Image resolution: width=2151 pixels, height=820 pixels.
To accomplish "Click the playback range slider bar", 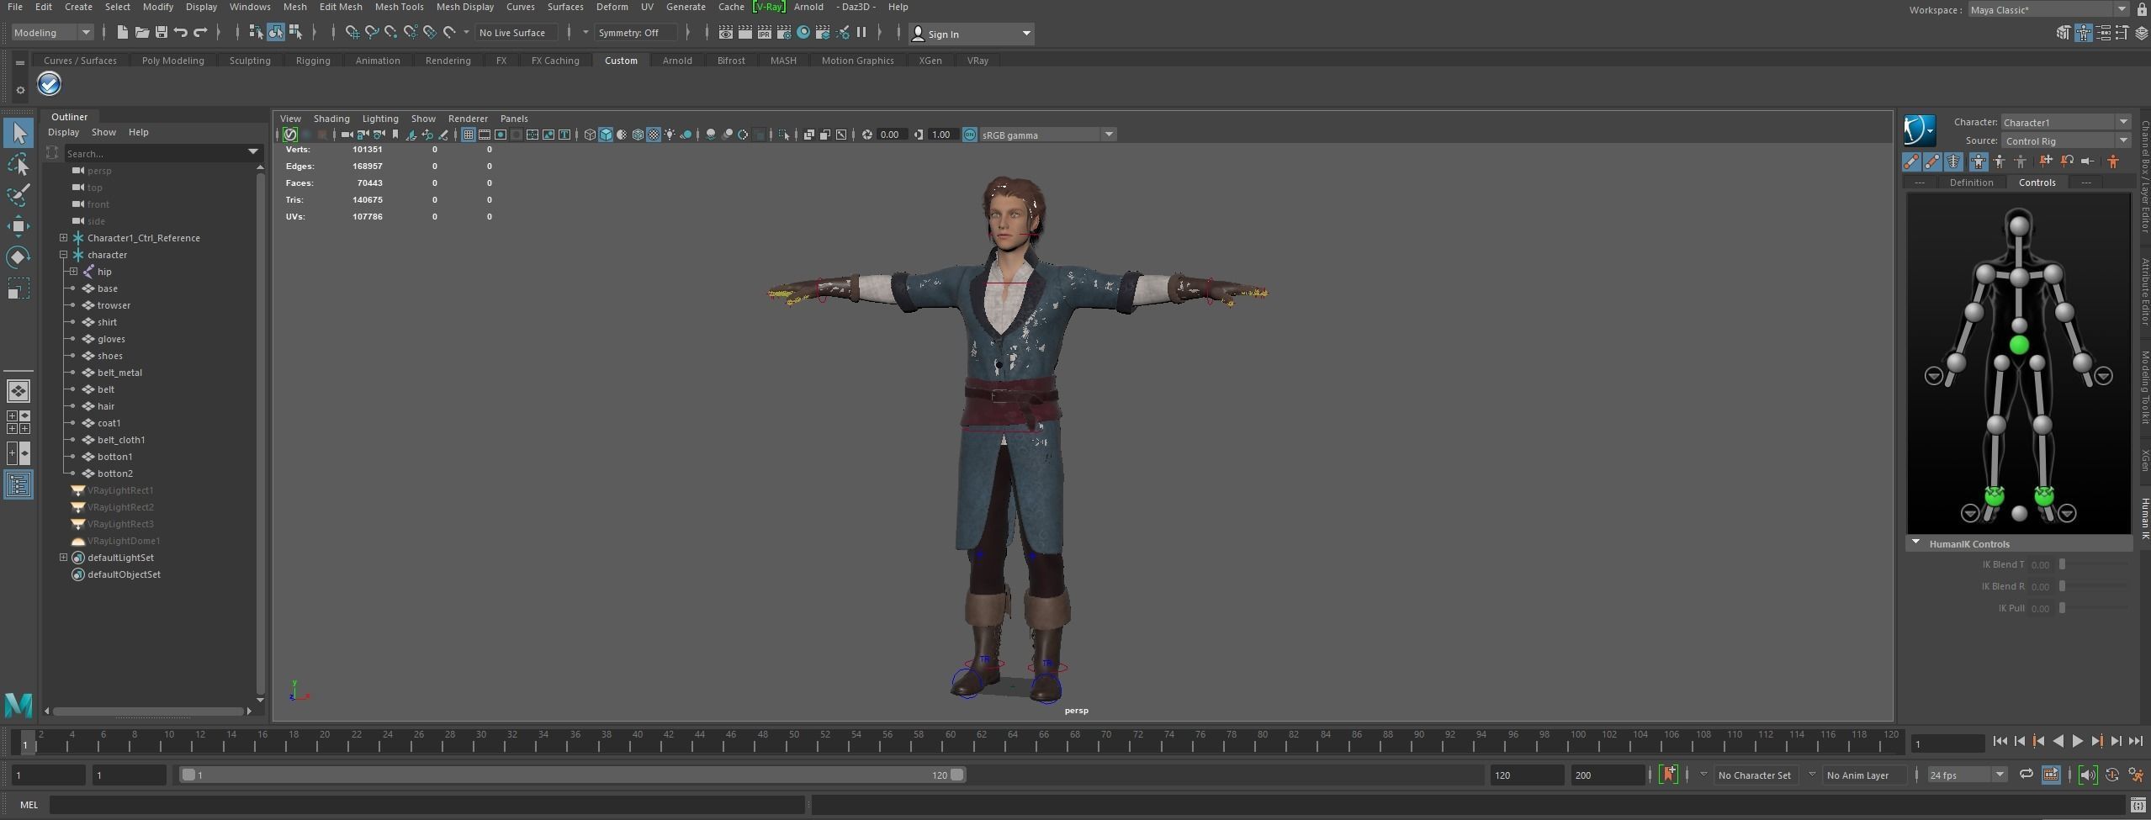I will click(573, 775).
